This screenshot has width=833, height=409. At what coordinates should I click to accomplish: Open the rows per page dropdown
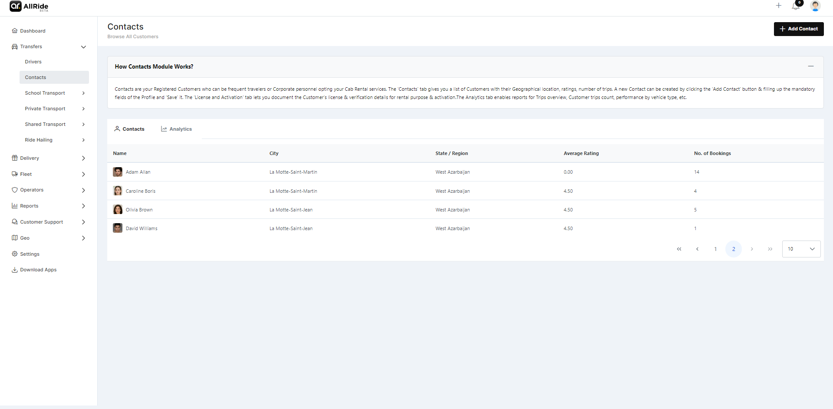point(801,249)
